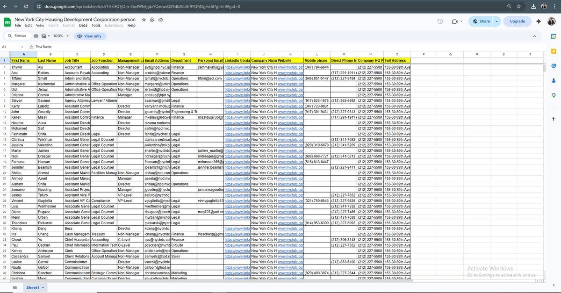Open the website link in Tiffany's row

pyautogui.click(x=290, y=79)
